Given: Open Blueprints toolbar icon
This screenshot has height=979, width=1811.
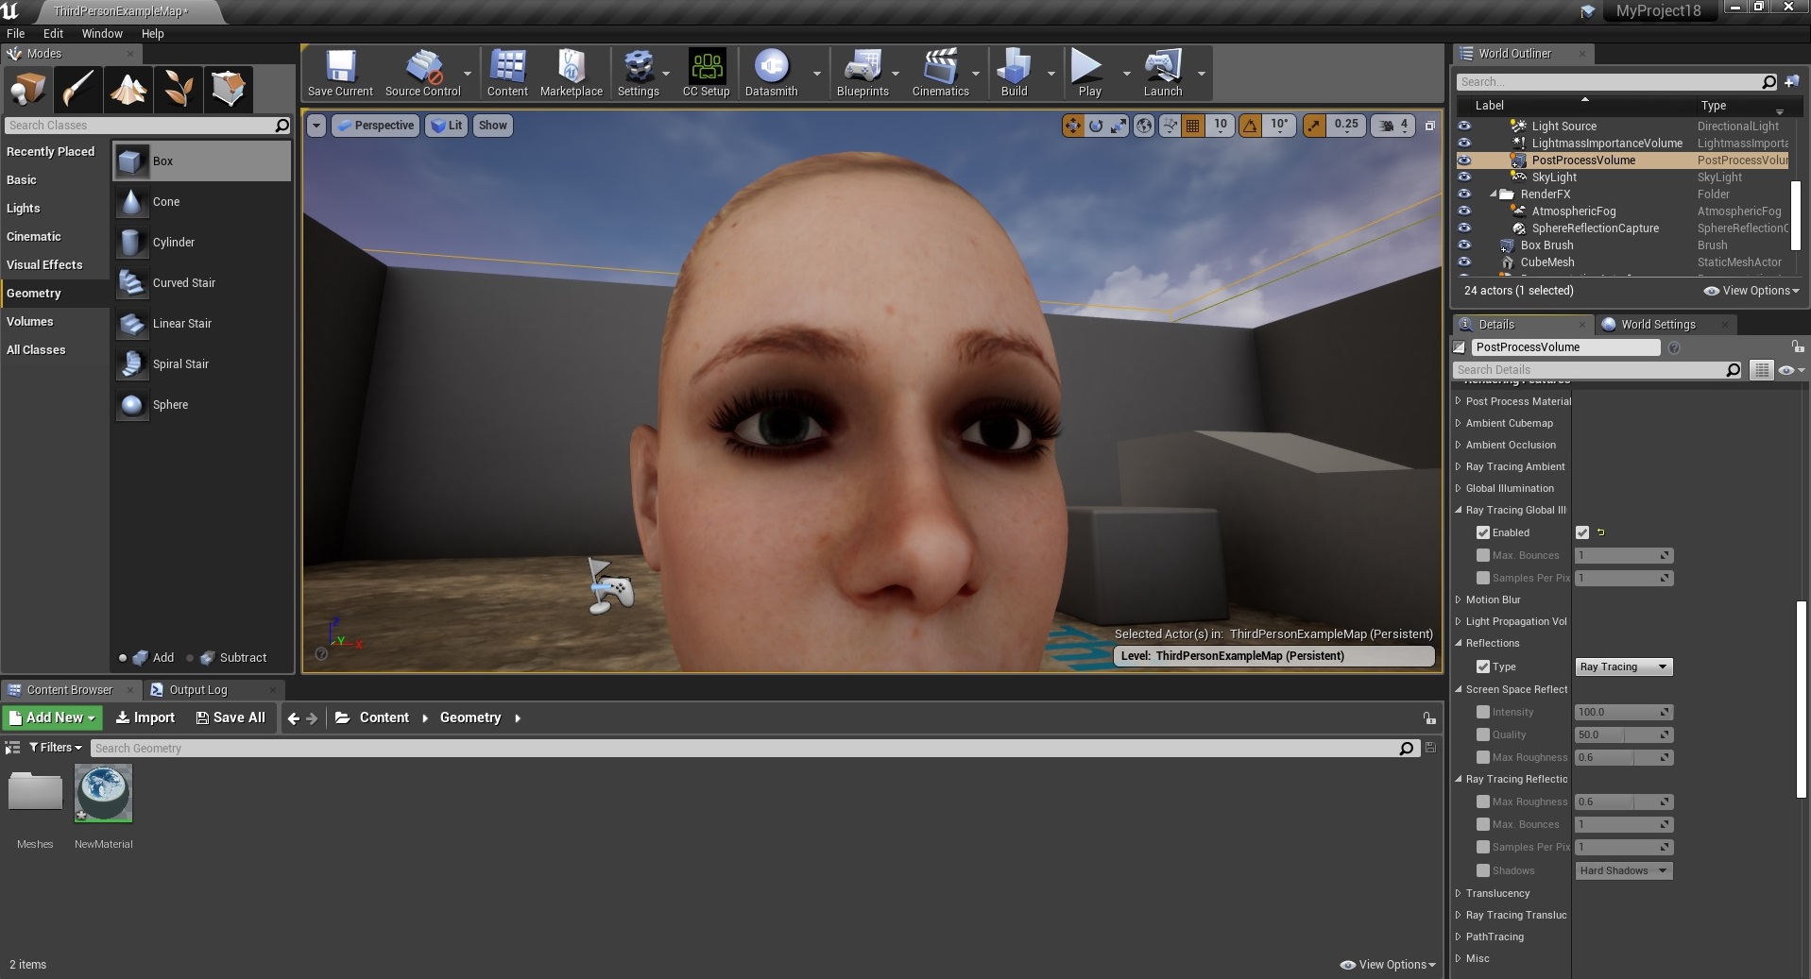Looking at the screenshot, I should click(863, 74).
